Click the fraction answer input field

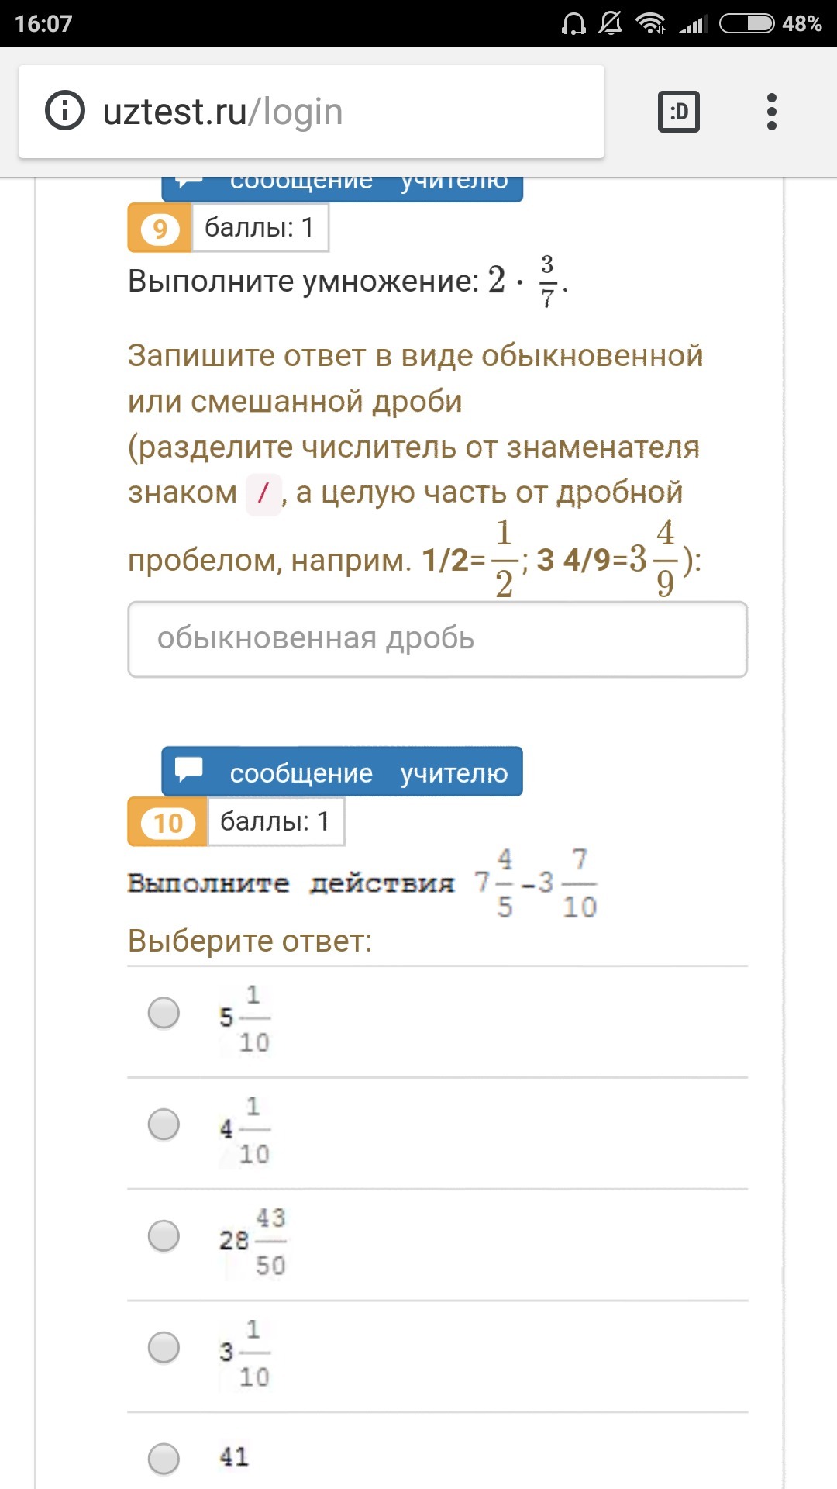click(x=437, y=639)
